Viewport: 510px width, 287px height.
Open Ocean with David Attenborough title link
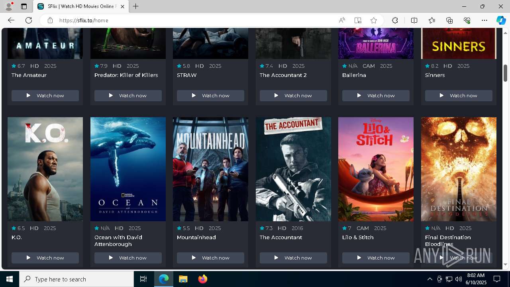(118, 240)
